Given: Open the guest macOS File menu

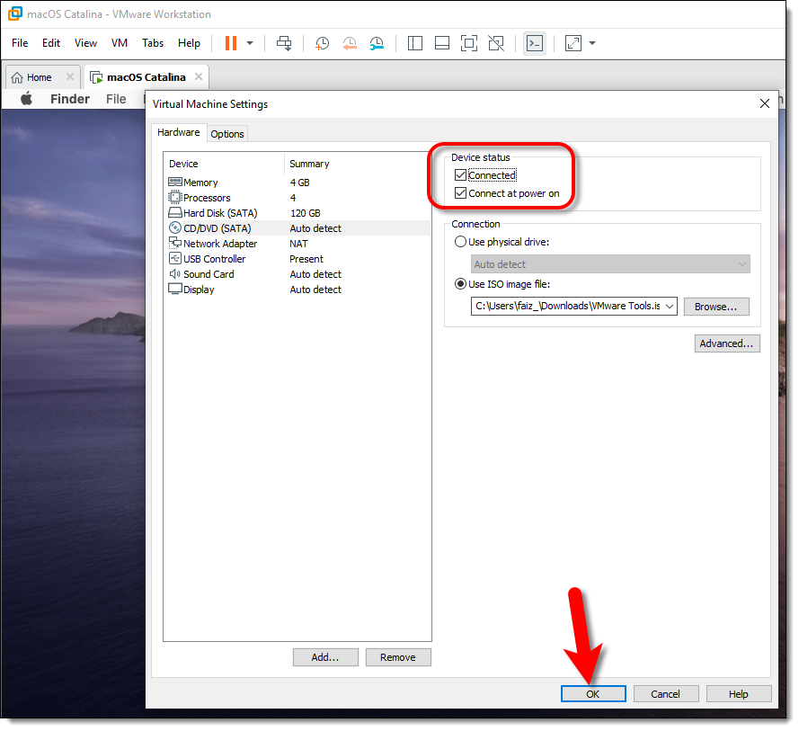Looking at the screenshot, I should click(116, 99).
